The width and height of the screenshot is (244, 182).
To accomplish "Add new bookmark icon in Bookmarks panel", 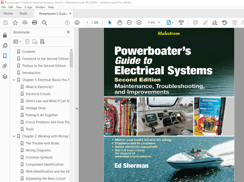I will tap(35, 42).
